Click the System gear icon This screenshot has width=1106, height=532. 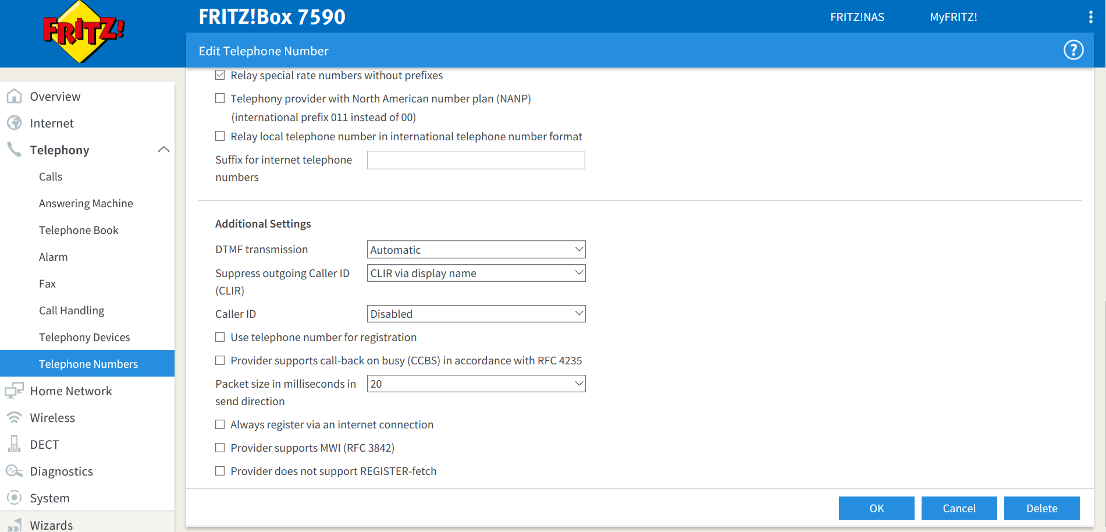click(14, 498)
